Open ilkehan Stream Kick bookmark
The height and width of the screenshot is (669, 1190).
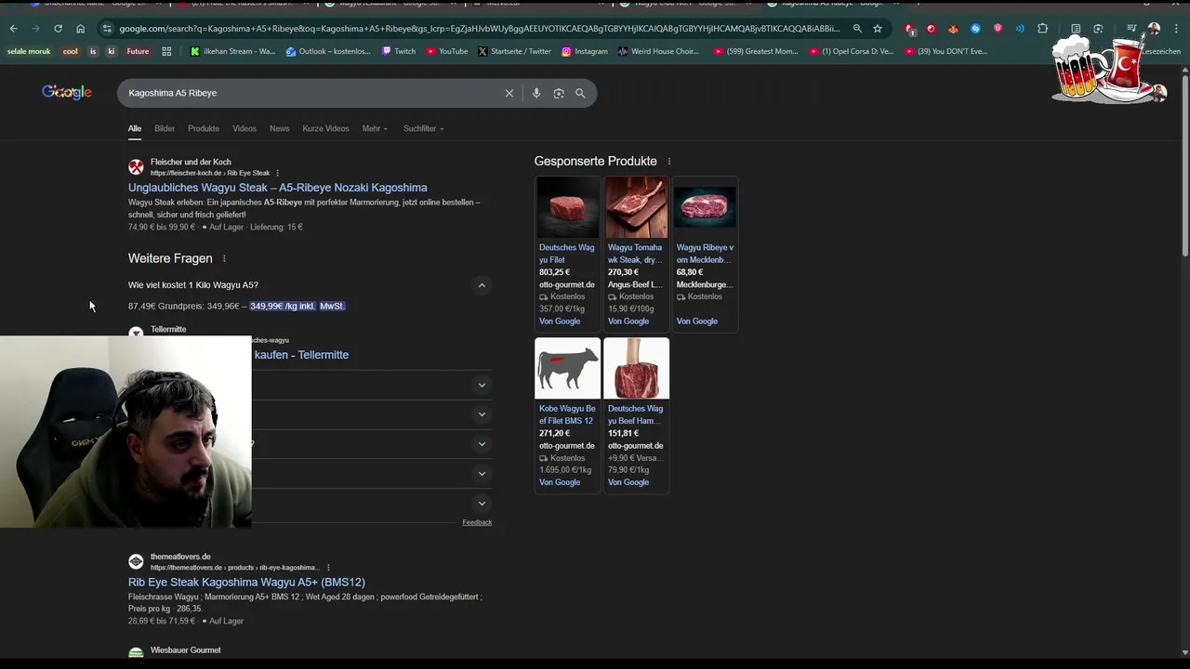(232, 51)
